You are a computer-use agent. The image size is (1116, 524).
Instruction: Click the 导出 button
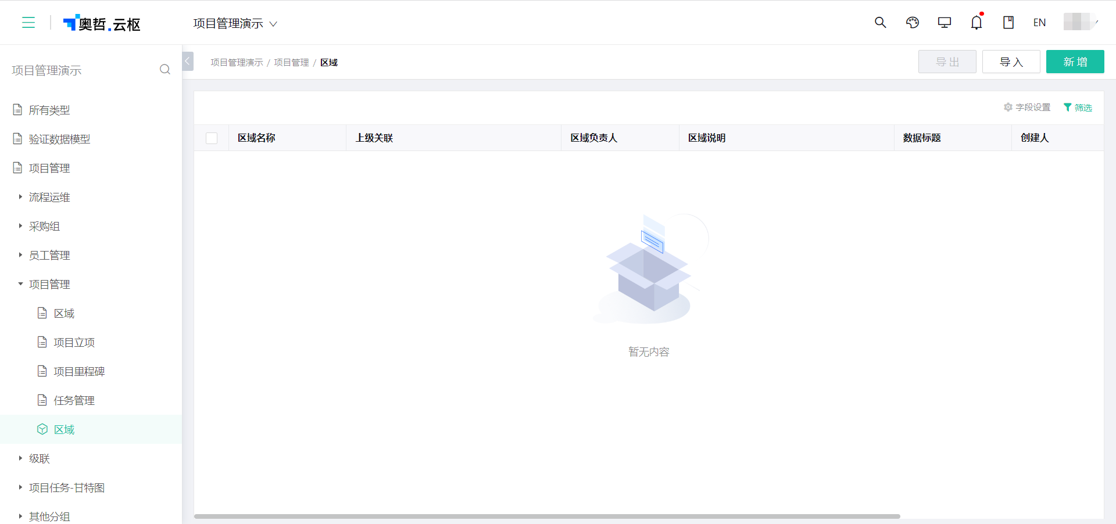947,62
